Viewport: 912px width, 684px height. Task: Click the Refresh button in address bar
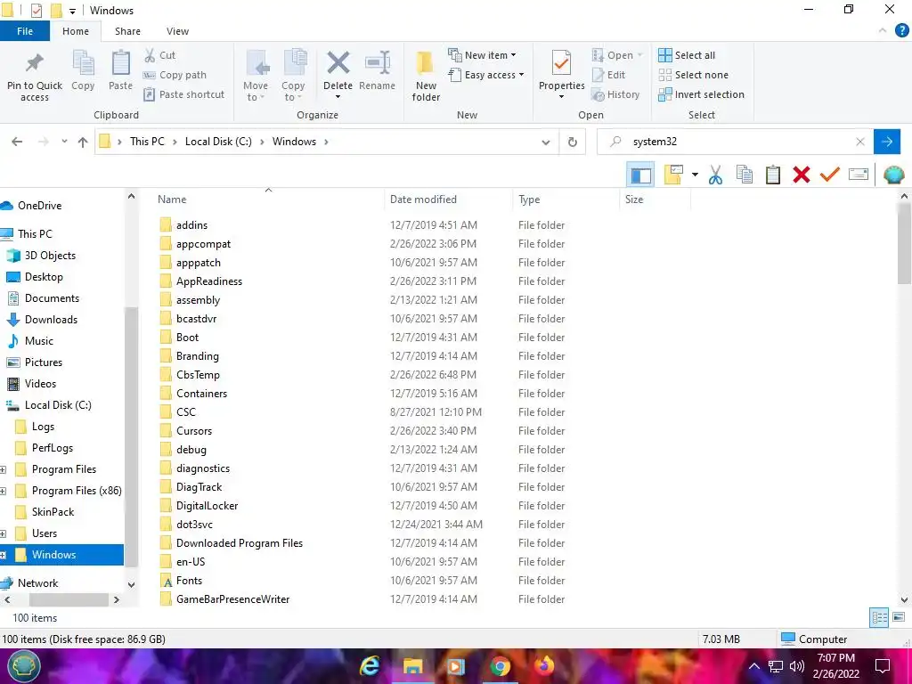pos(573,142)
